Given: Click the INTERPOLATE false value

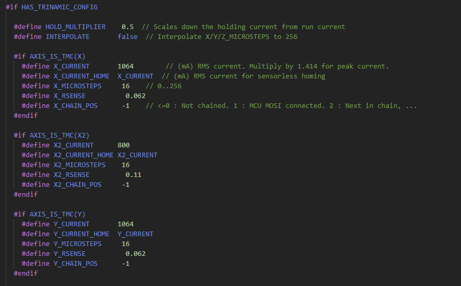Looking at the screenshot, I should point(128,37).
